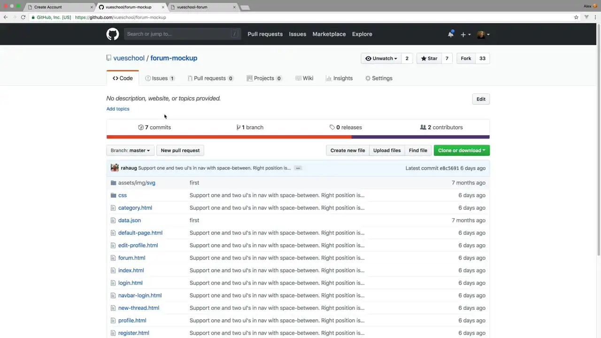601x338 pixels.
Task: Click the orange HTML language bar segment
Action: [x=229, y=137]
